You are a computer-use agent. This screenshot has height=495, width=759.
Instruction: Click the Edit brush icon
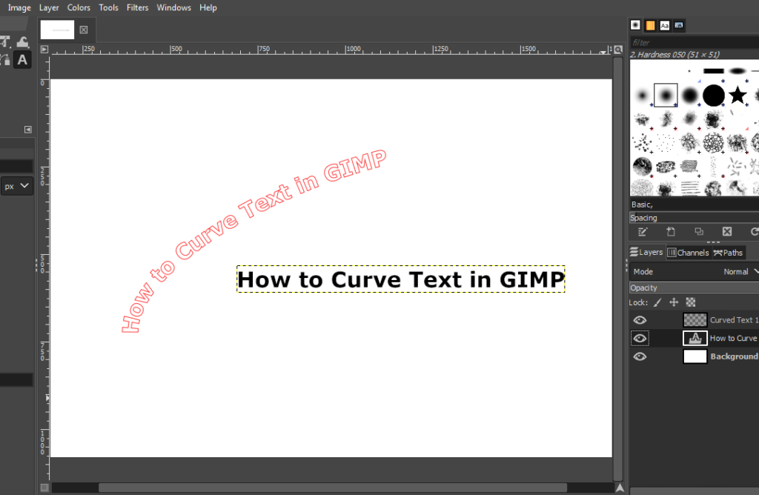pos(642,231)
